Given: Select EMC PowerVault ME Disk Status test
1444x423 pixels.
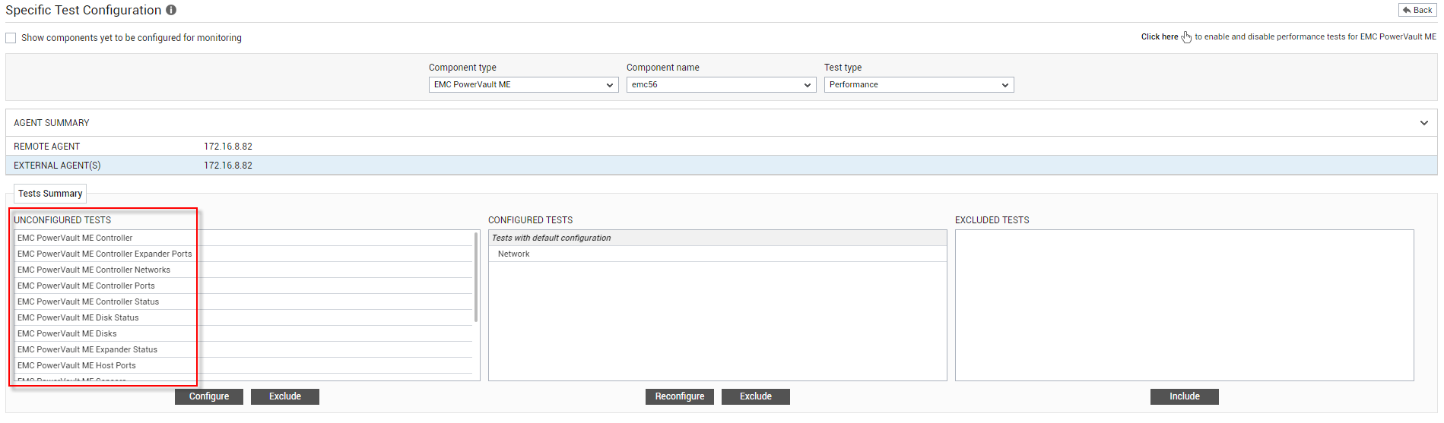Looking at the screenshot, I should coord(243,317).
